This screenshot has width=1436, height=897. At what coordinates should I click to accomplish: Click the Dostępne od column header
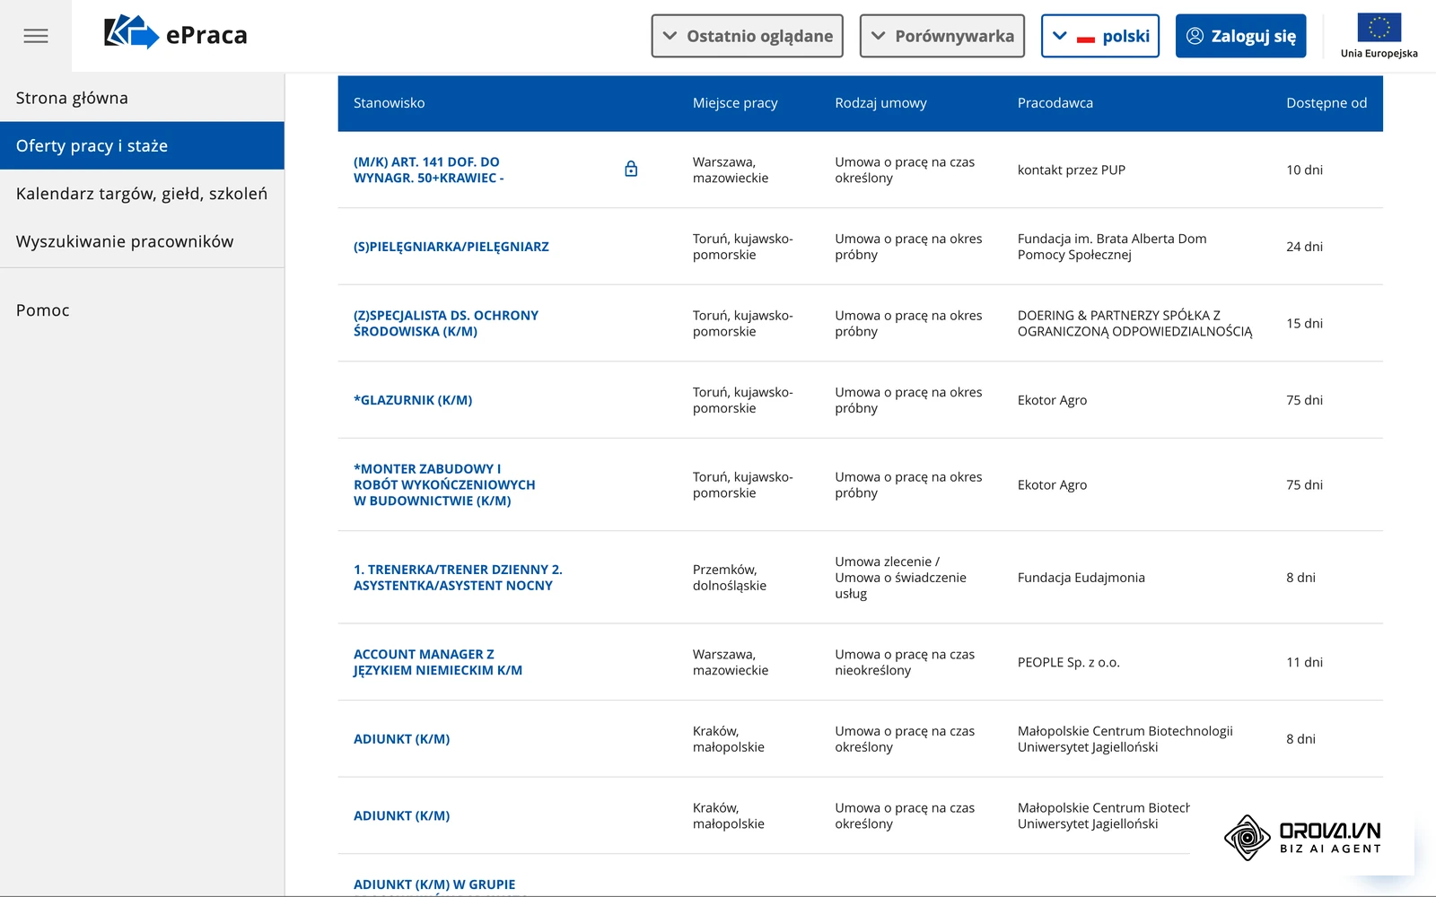coord(1327,103)
